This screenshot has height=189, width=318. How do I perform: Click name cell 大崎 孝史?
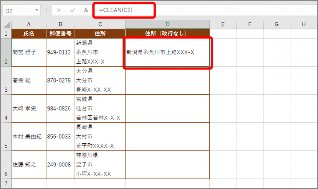pos(29,109)
